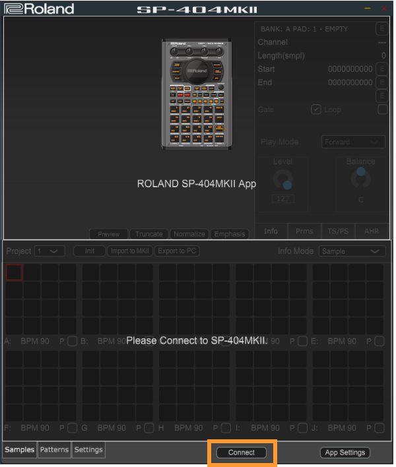The width and height of the screenshot is (396, 467).
Task: Toggle the P checkbox for bank E
Action: point(379,341)
